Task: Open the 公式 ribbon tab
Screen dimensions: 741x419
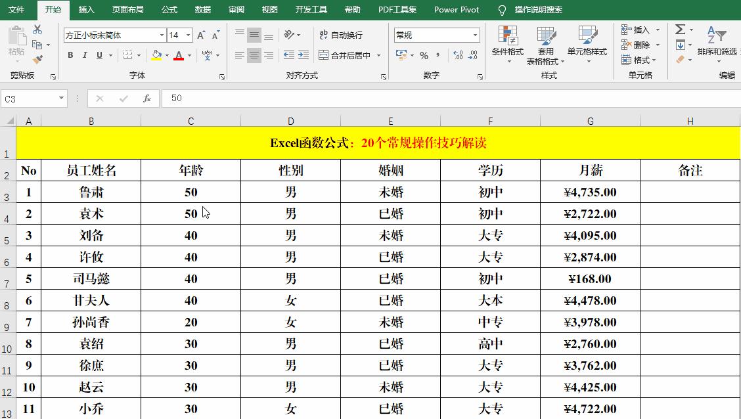Action: click(169, 10)
